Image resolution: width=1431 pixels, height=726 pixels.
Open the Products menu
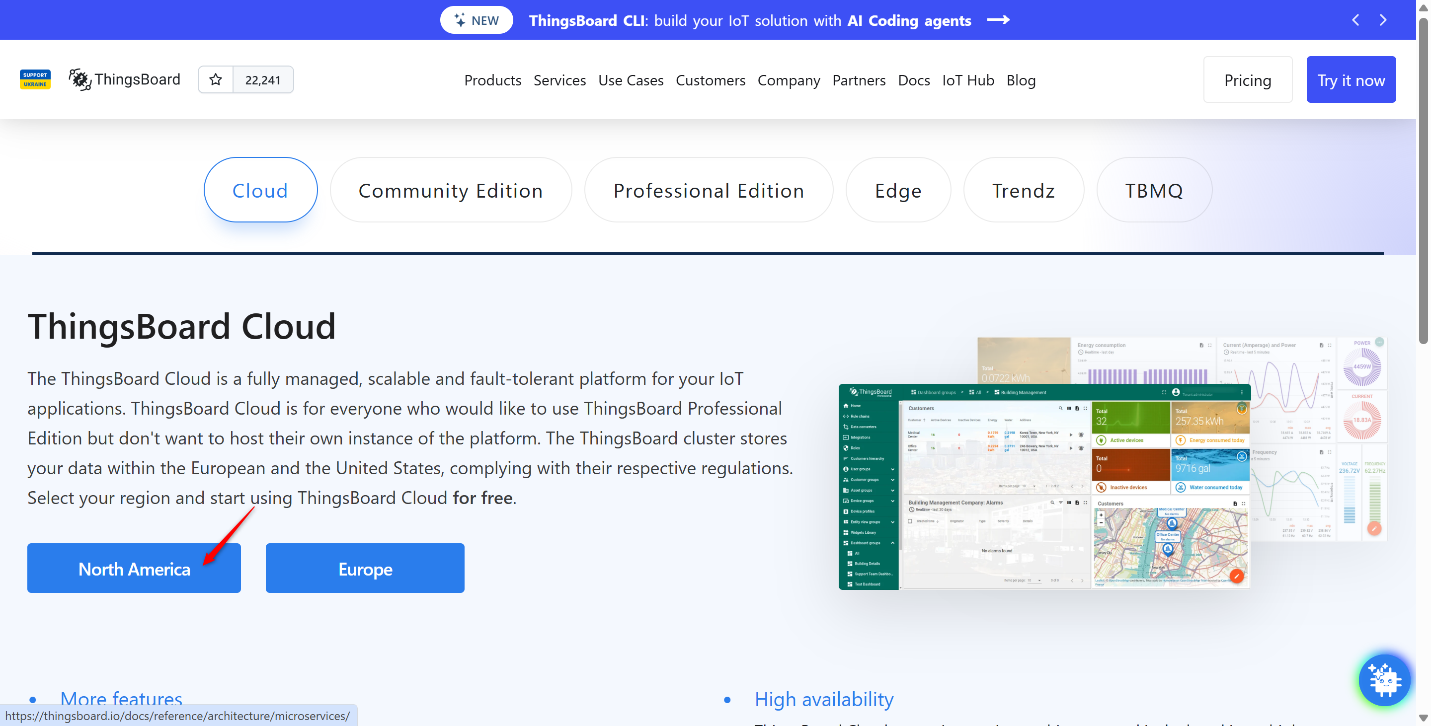tap(493, 80)
